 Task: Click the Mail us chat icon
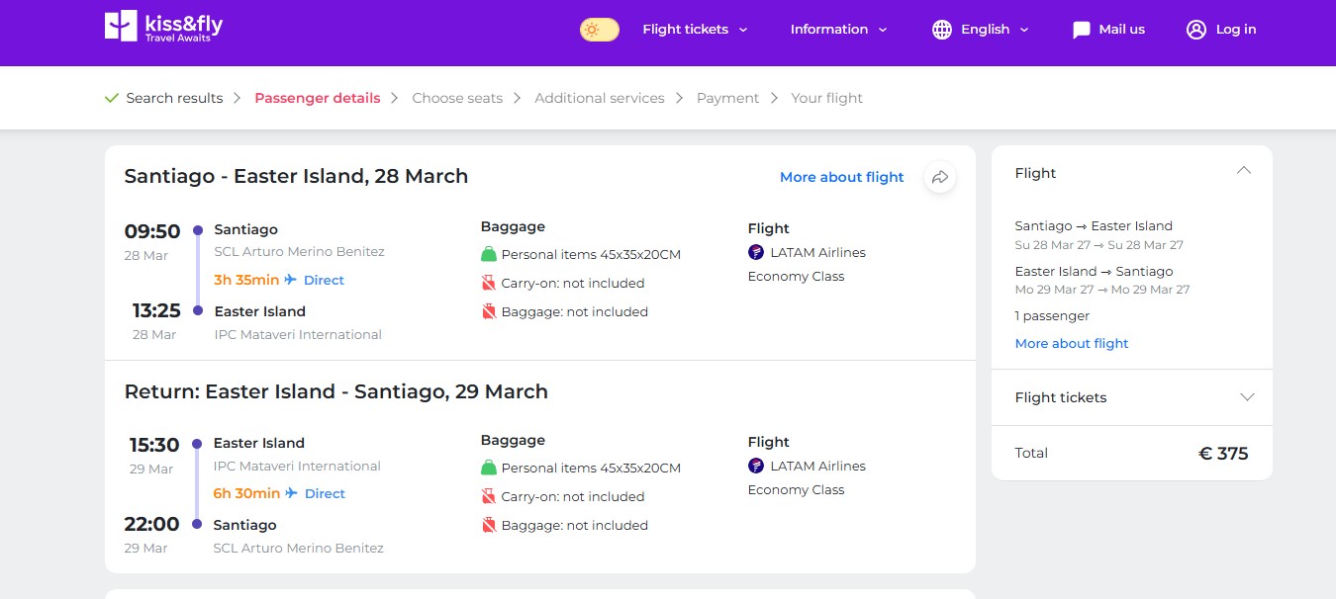pos(1082,30)
